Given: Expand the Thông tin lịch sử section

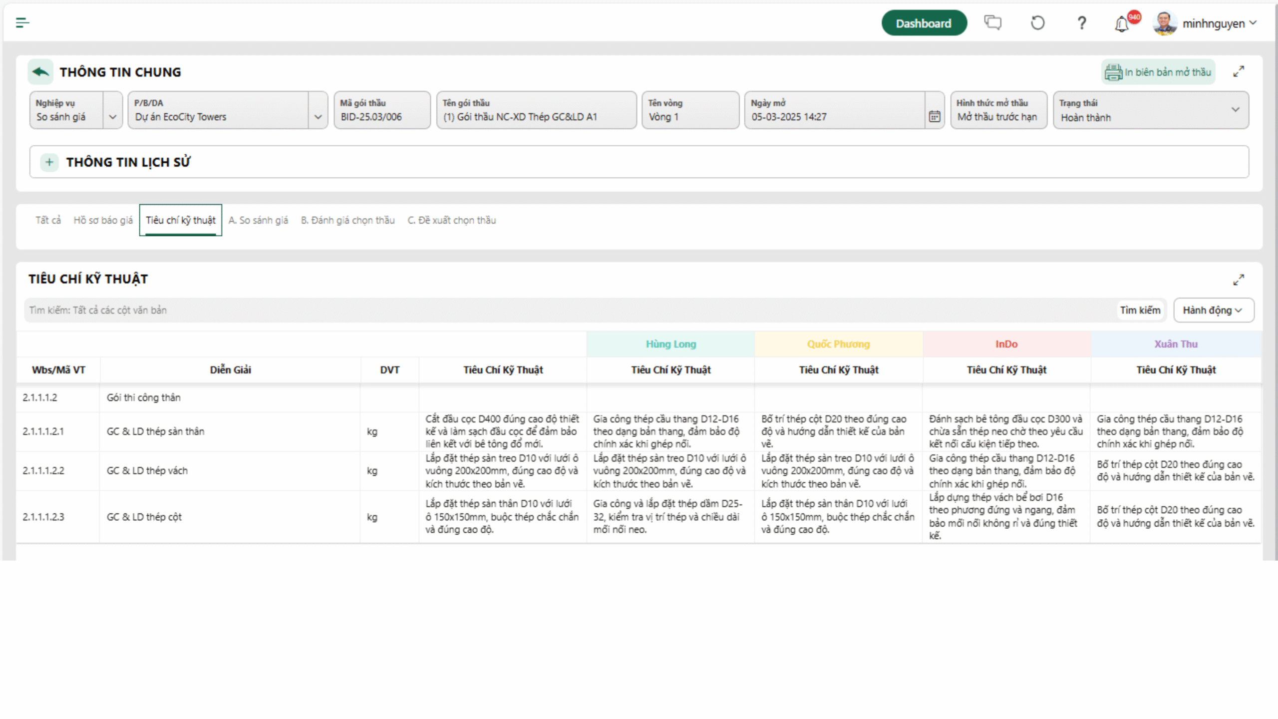Looking at the screenshot, I should click(49, 162).
